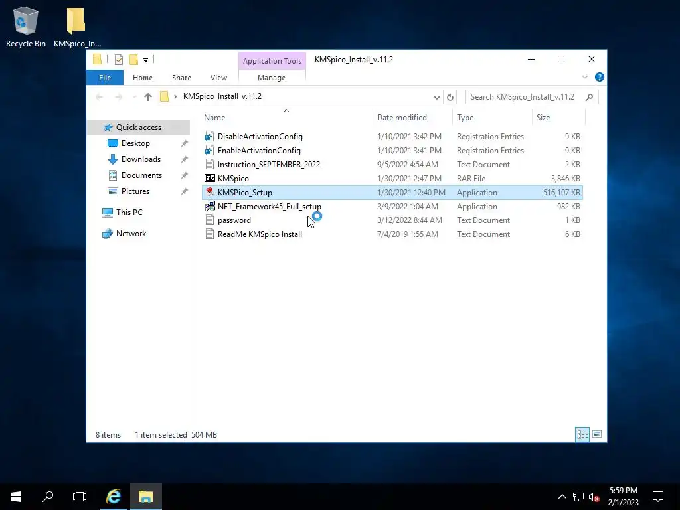This screenshot has width=680, height=510.
Task: Select the DisableActivationConfig file icon
Action: (209, 137)
